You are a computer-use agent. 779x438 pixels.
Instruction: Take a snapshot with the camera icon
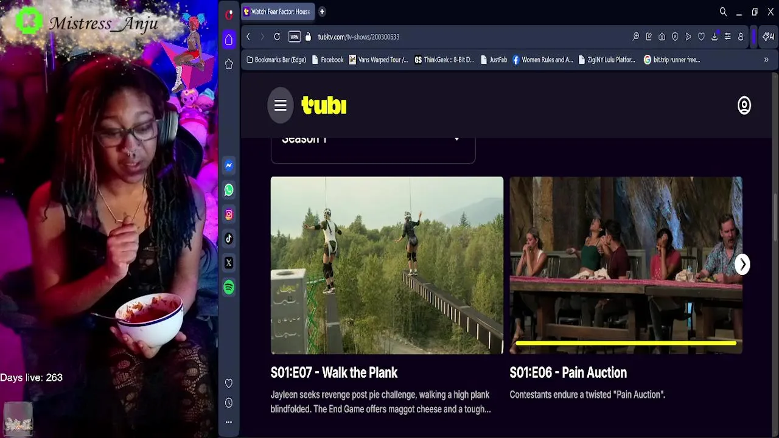pos(662,36)
